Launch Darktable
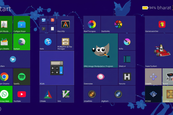 click(x=118, y=24)
